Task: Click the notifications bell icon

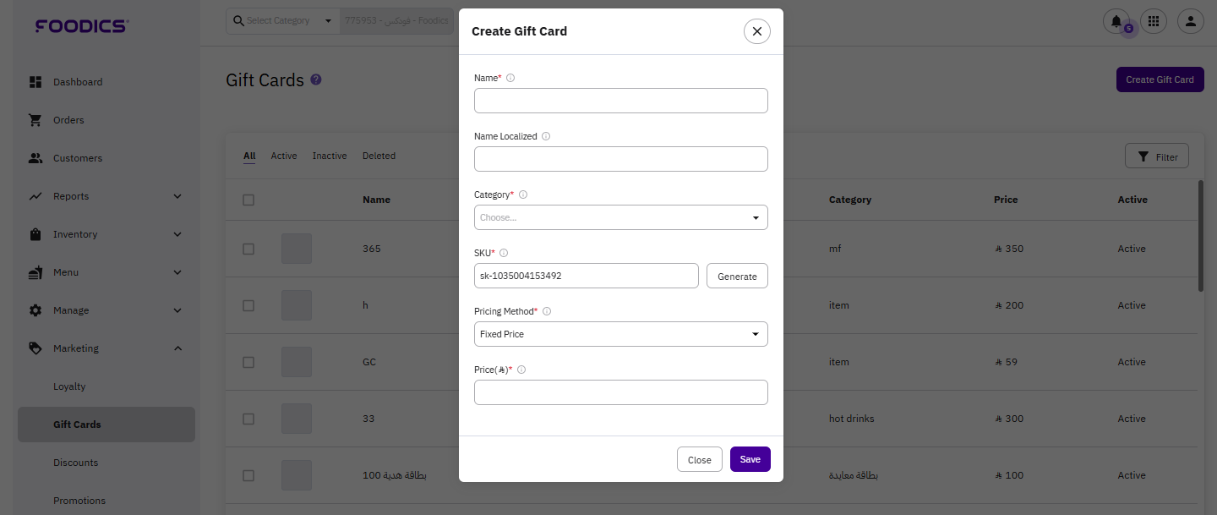Action: point(1116,21)
